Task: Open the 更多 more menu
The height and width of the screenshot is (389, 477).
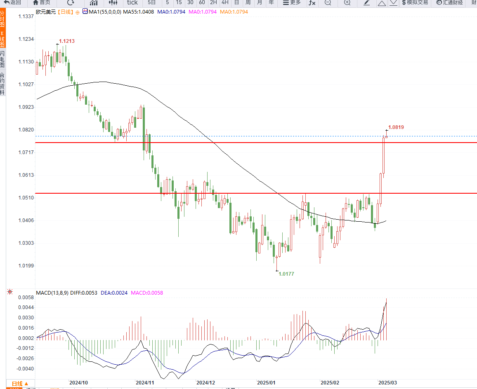Action: click(292, 3)
